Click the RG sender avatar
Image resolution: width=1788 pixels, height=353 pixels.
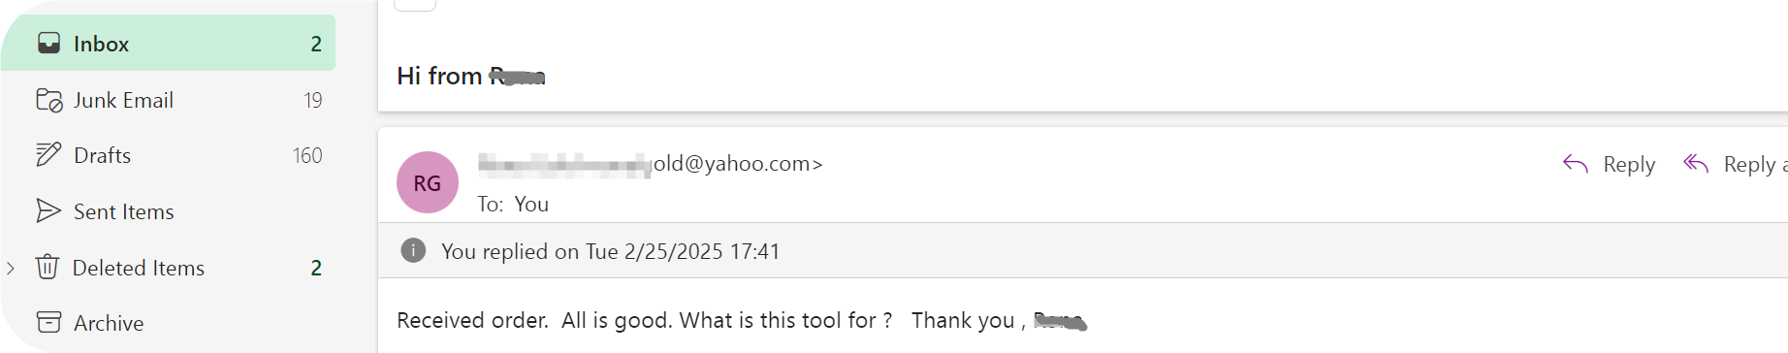(428, 182)
